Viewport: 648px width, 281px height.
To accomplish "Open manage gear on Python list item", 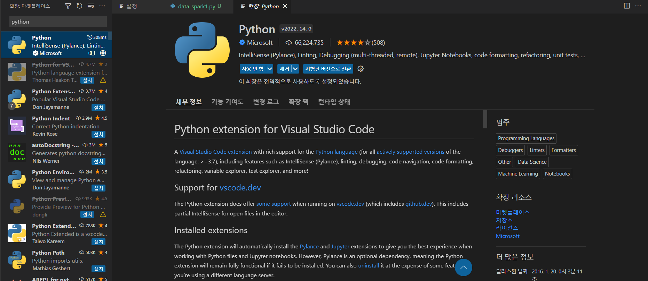I will click(x=103, y=53).
